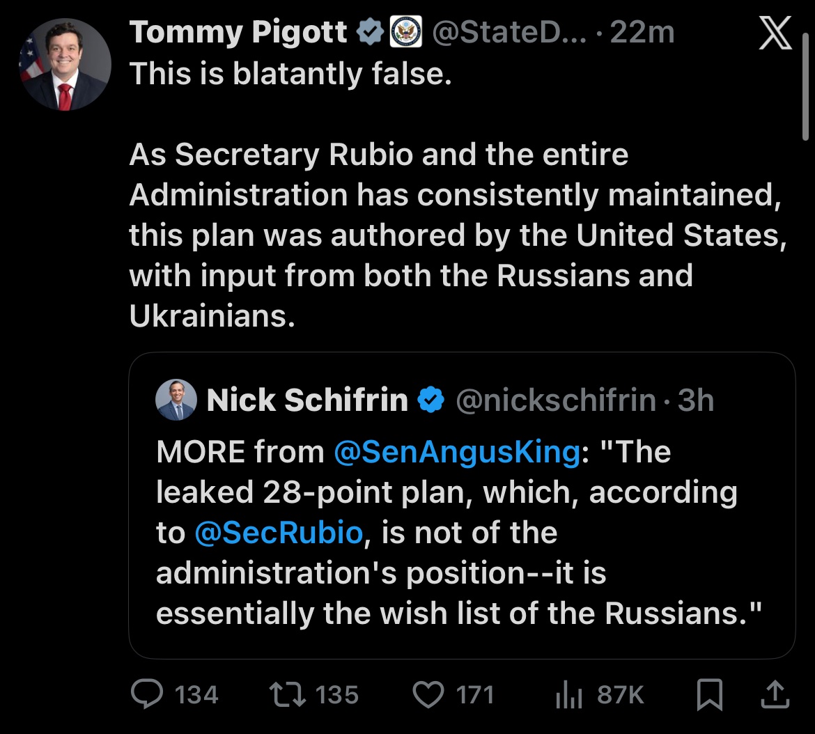Open Nick Schifrin's small avatar

tap(176, 400)
